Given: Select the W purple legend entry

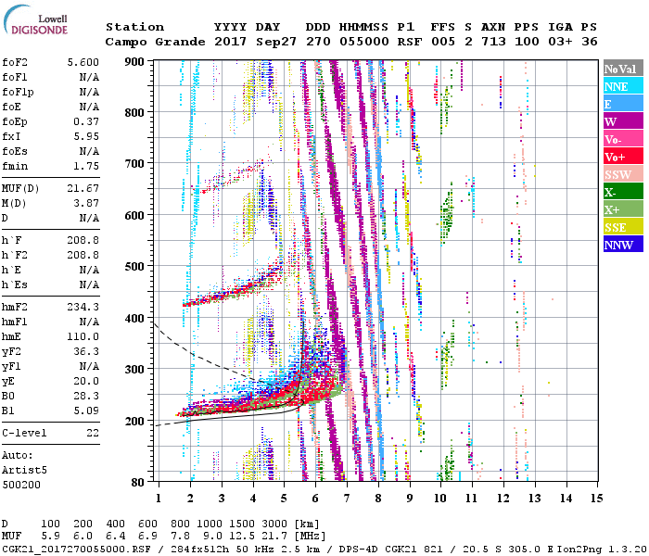Looking at the screenshot, I should (622, 121).
